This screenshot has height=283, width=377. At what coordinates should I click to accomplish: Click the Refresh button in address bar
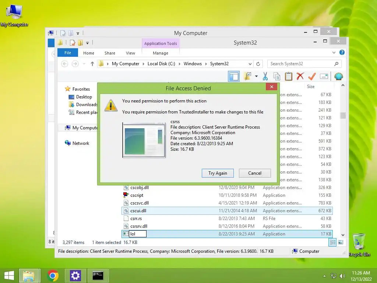[x=258, y=64]
